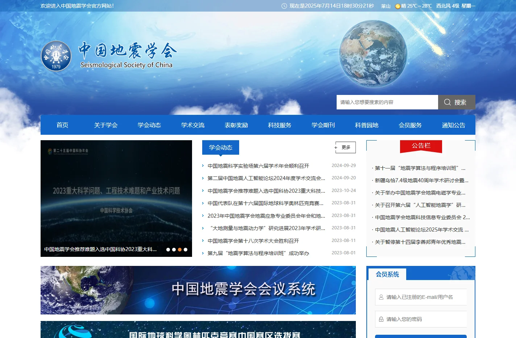Click the blue login button below password
The width and height of the screenshot is (516, 338).
[421, 336]
